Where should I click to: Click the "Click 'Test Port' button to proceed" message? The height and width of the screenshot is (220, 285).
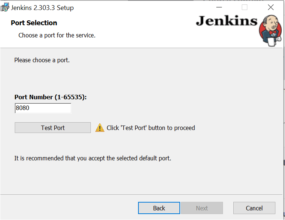151,128
